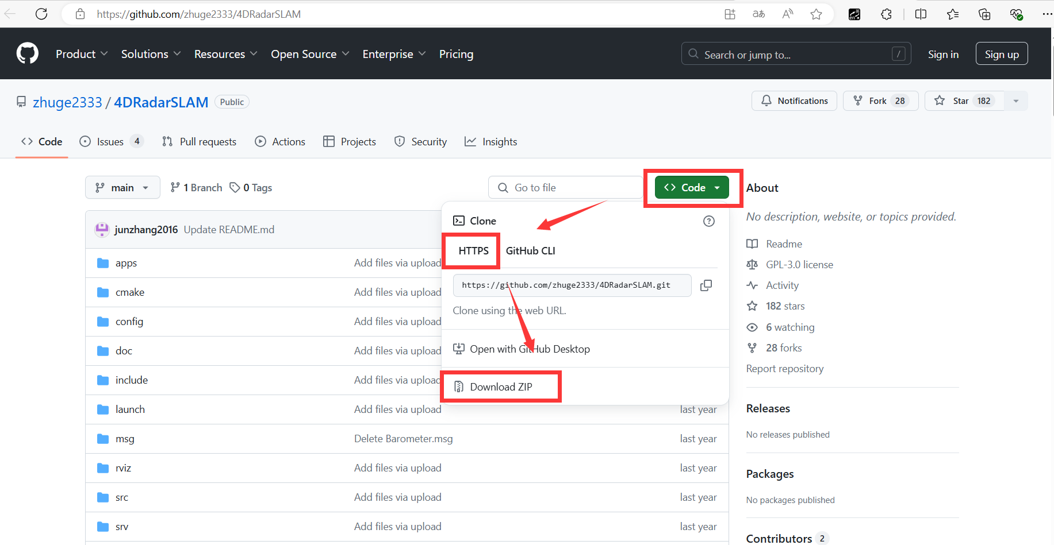Click the Go to file search field
Image resolution: width=1054 pixels, height=545 pixels.
[566, 188]
